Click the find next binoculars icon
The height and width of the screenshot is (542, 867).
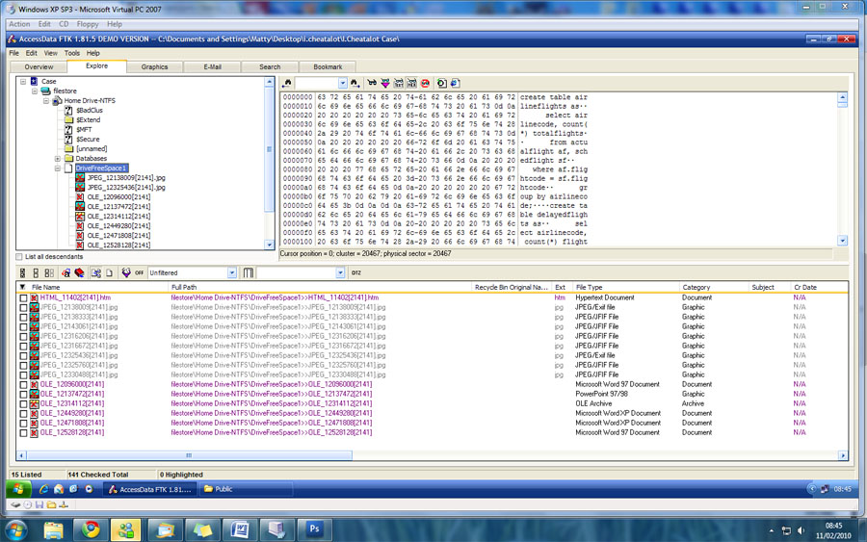pyautogui.click(x=355, y=84)
